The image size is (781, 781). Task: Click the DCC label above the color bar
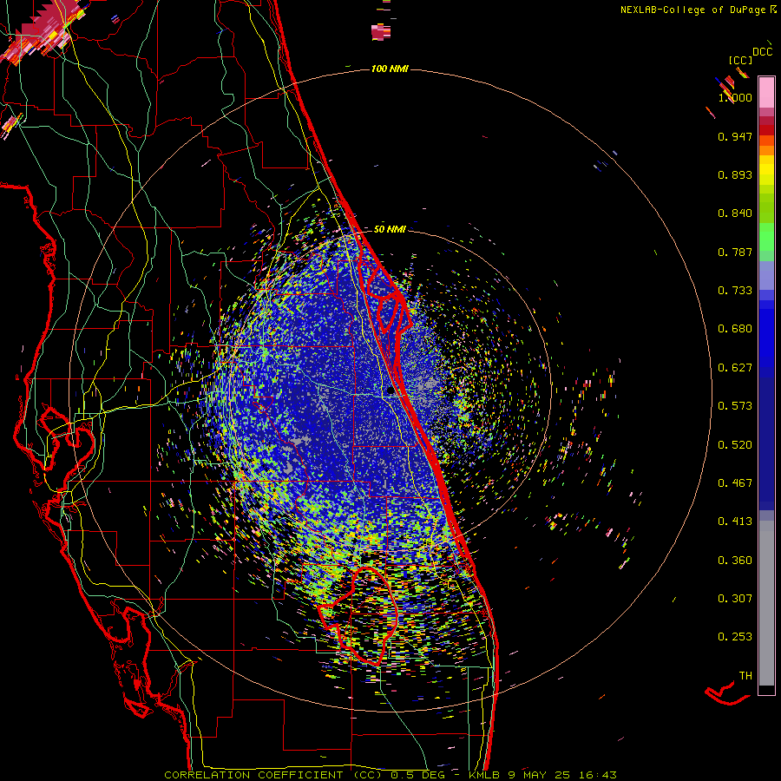(762, 52)
